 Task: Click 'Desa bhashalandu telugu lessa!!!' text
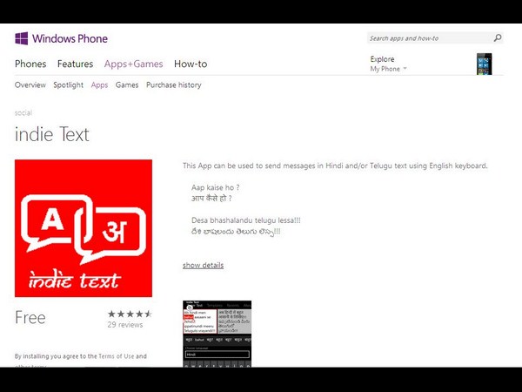pyautogui.click(x=246, y=220)
